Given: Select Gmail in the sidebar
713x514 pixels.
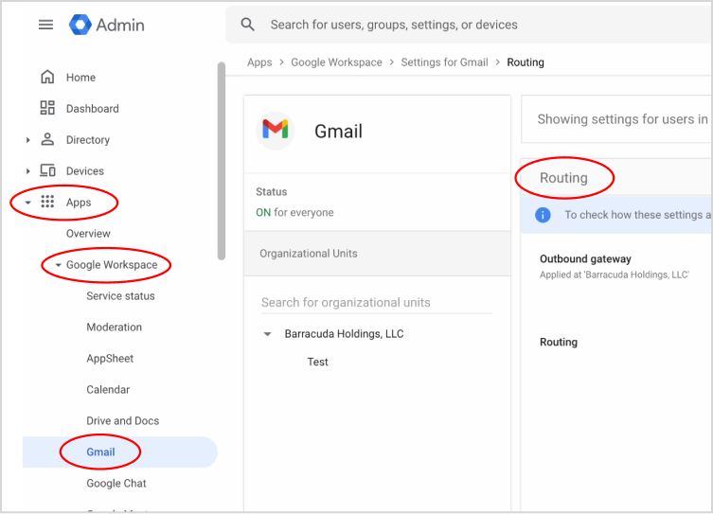Looking at the screenshot, I should pyautogui.click(x=100, y=452).
